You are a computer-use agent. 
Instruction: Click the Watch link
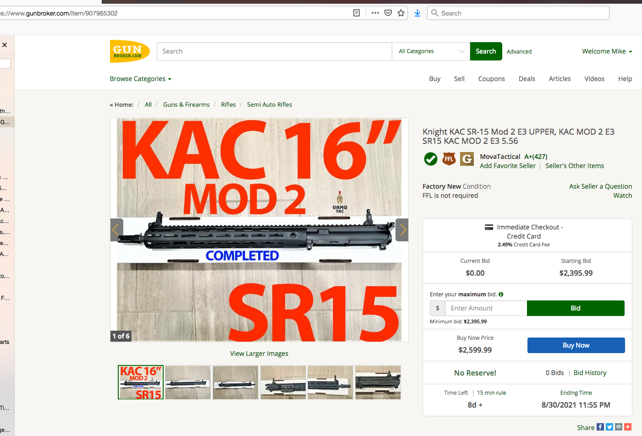coord(623,196)
